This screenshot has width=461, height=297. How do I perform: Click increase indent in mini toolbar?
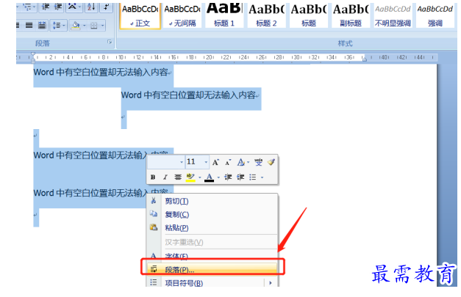(x=240, y=177)
